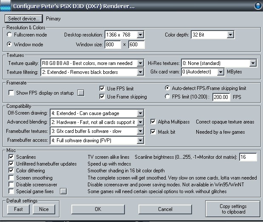Select Fullscreen mode radio button
The height and width of the screenshot is (222, 263).
[9, 35]
